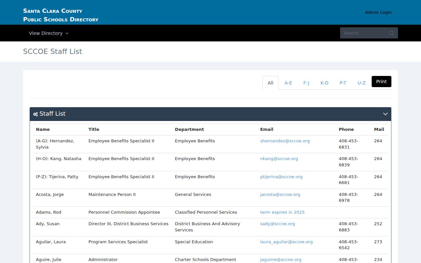This screenshot has height=263, width=421.
Task: Click phone number 408-453-6681
Action: pyautogui.click(x=348, y=180)
